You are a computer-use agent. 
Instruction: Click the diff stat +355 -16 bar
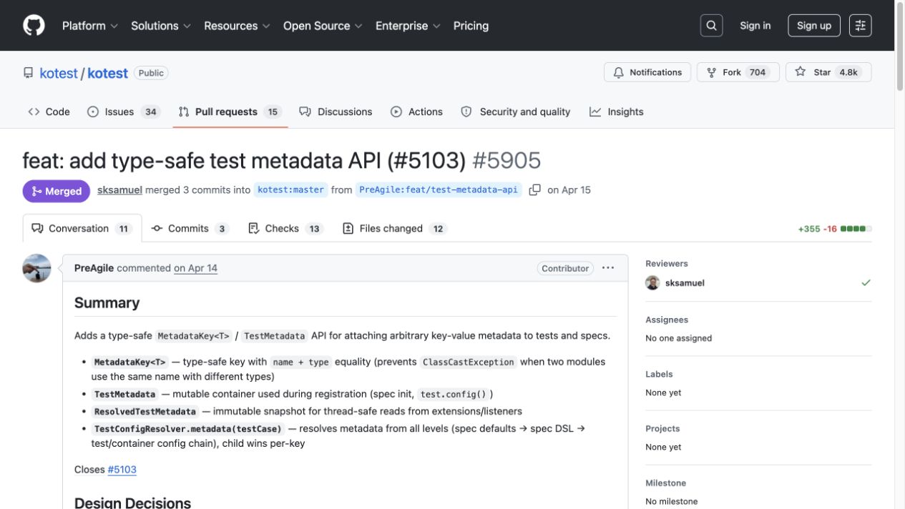coord(835,229)
